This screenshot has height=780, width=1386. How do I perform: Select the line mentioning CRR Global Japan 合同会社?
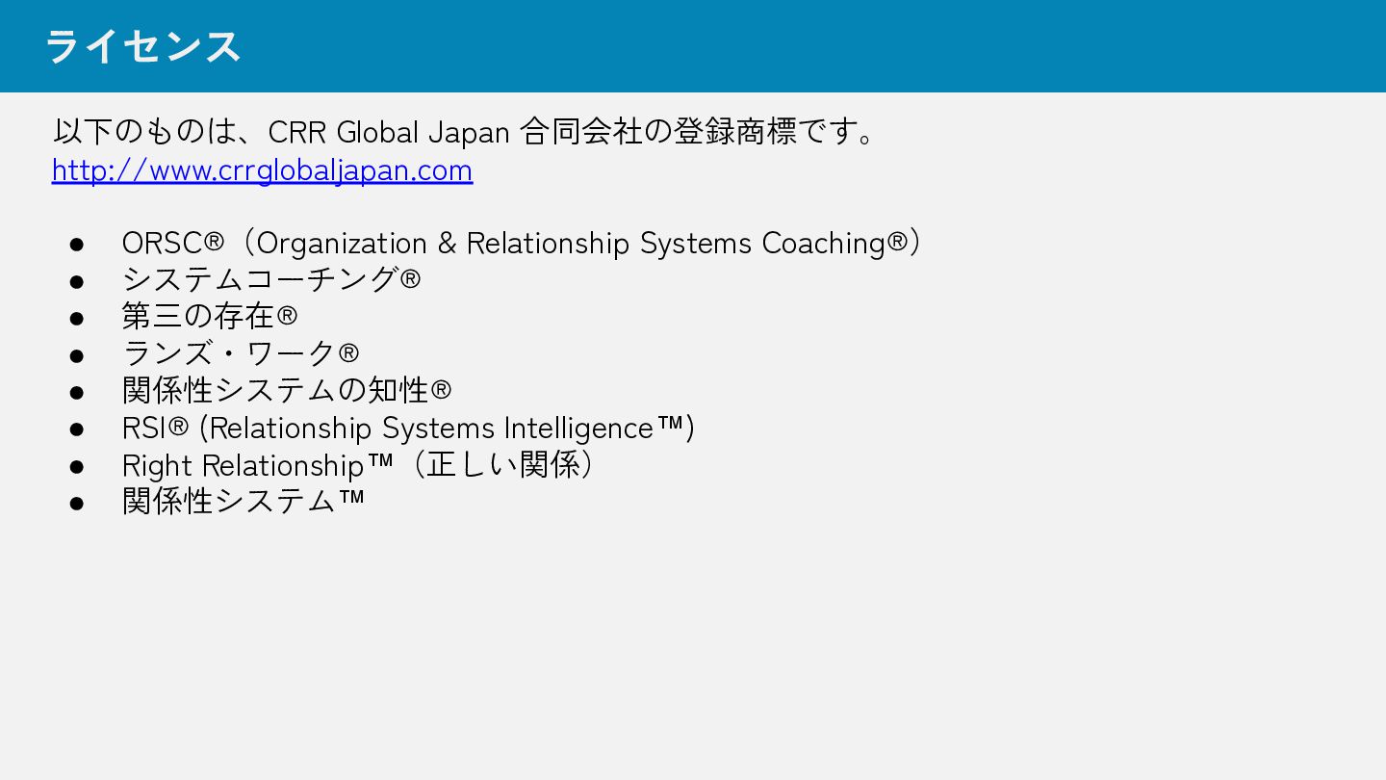click(x=464, y=131)
